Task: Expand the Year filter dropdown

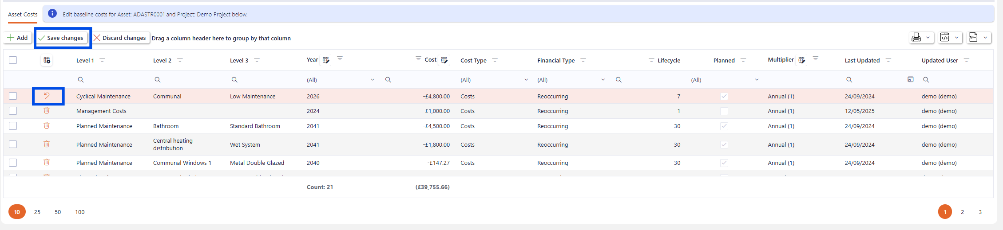Action: coord(372,80)
